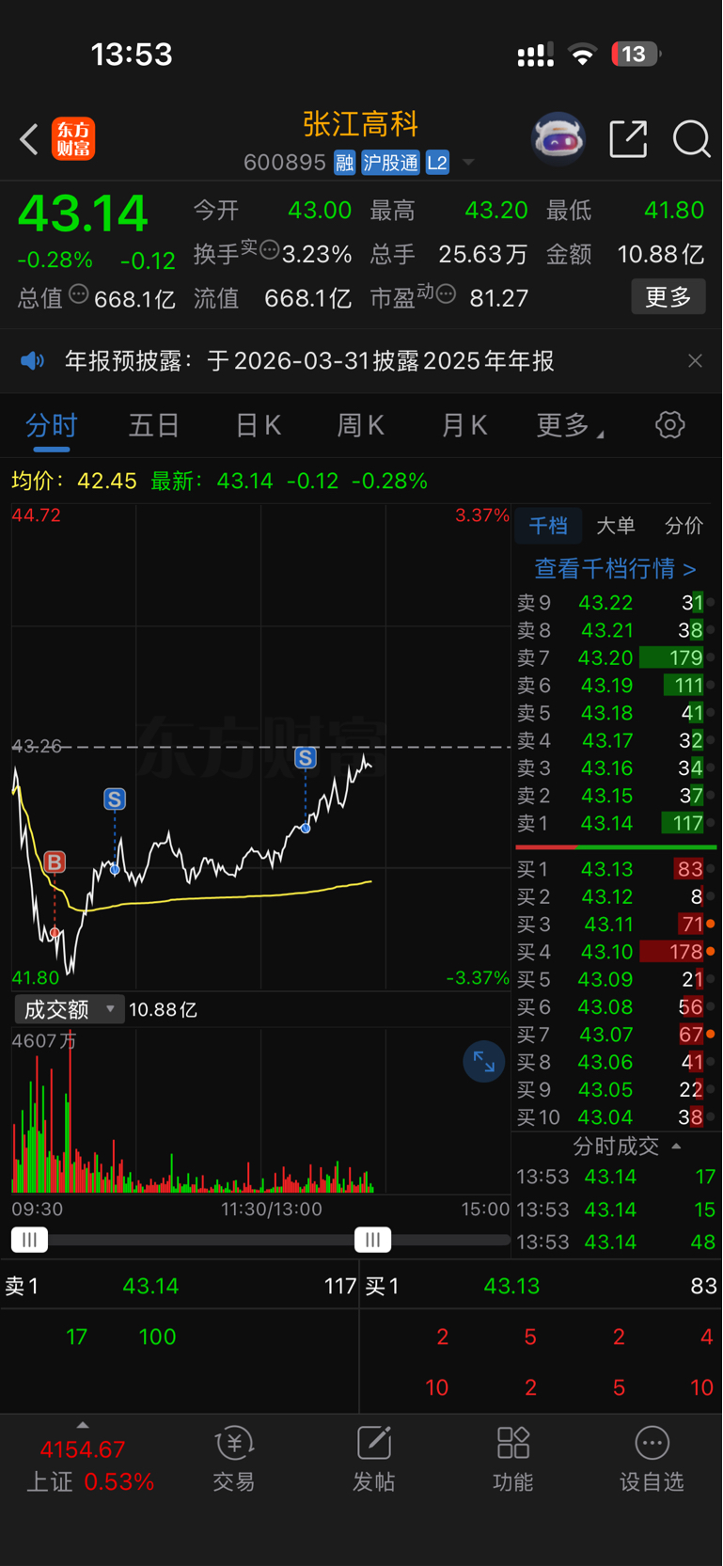Tap the bottom 卖1 43.14 117 queue row
The height and width of the screenshot is (1566, 723).
click(180, 1286)
